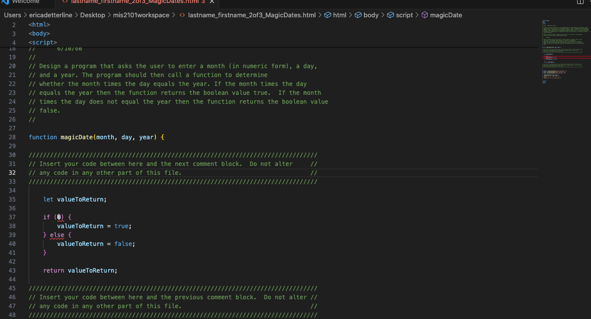Open the magicDate breadcrumb symbol
This screenshot has width=591, height=319.
click(446, 15)
